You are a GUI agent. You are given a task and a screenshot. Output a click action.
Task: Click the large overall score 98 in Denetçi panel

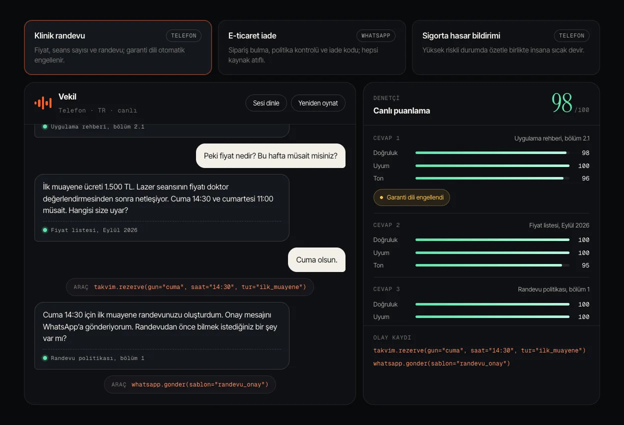(562, 103)
